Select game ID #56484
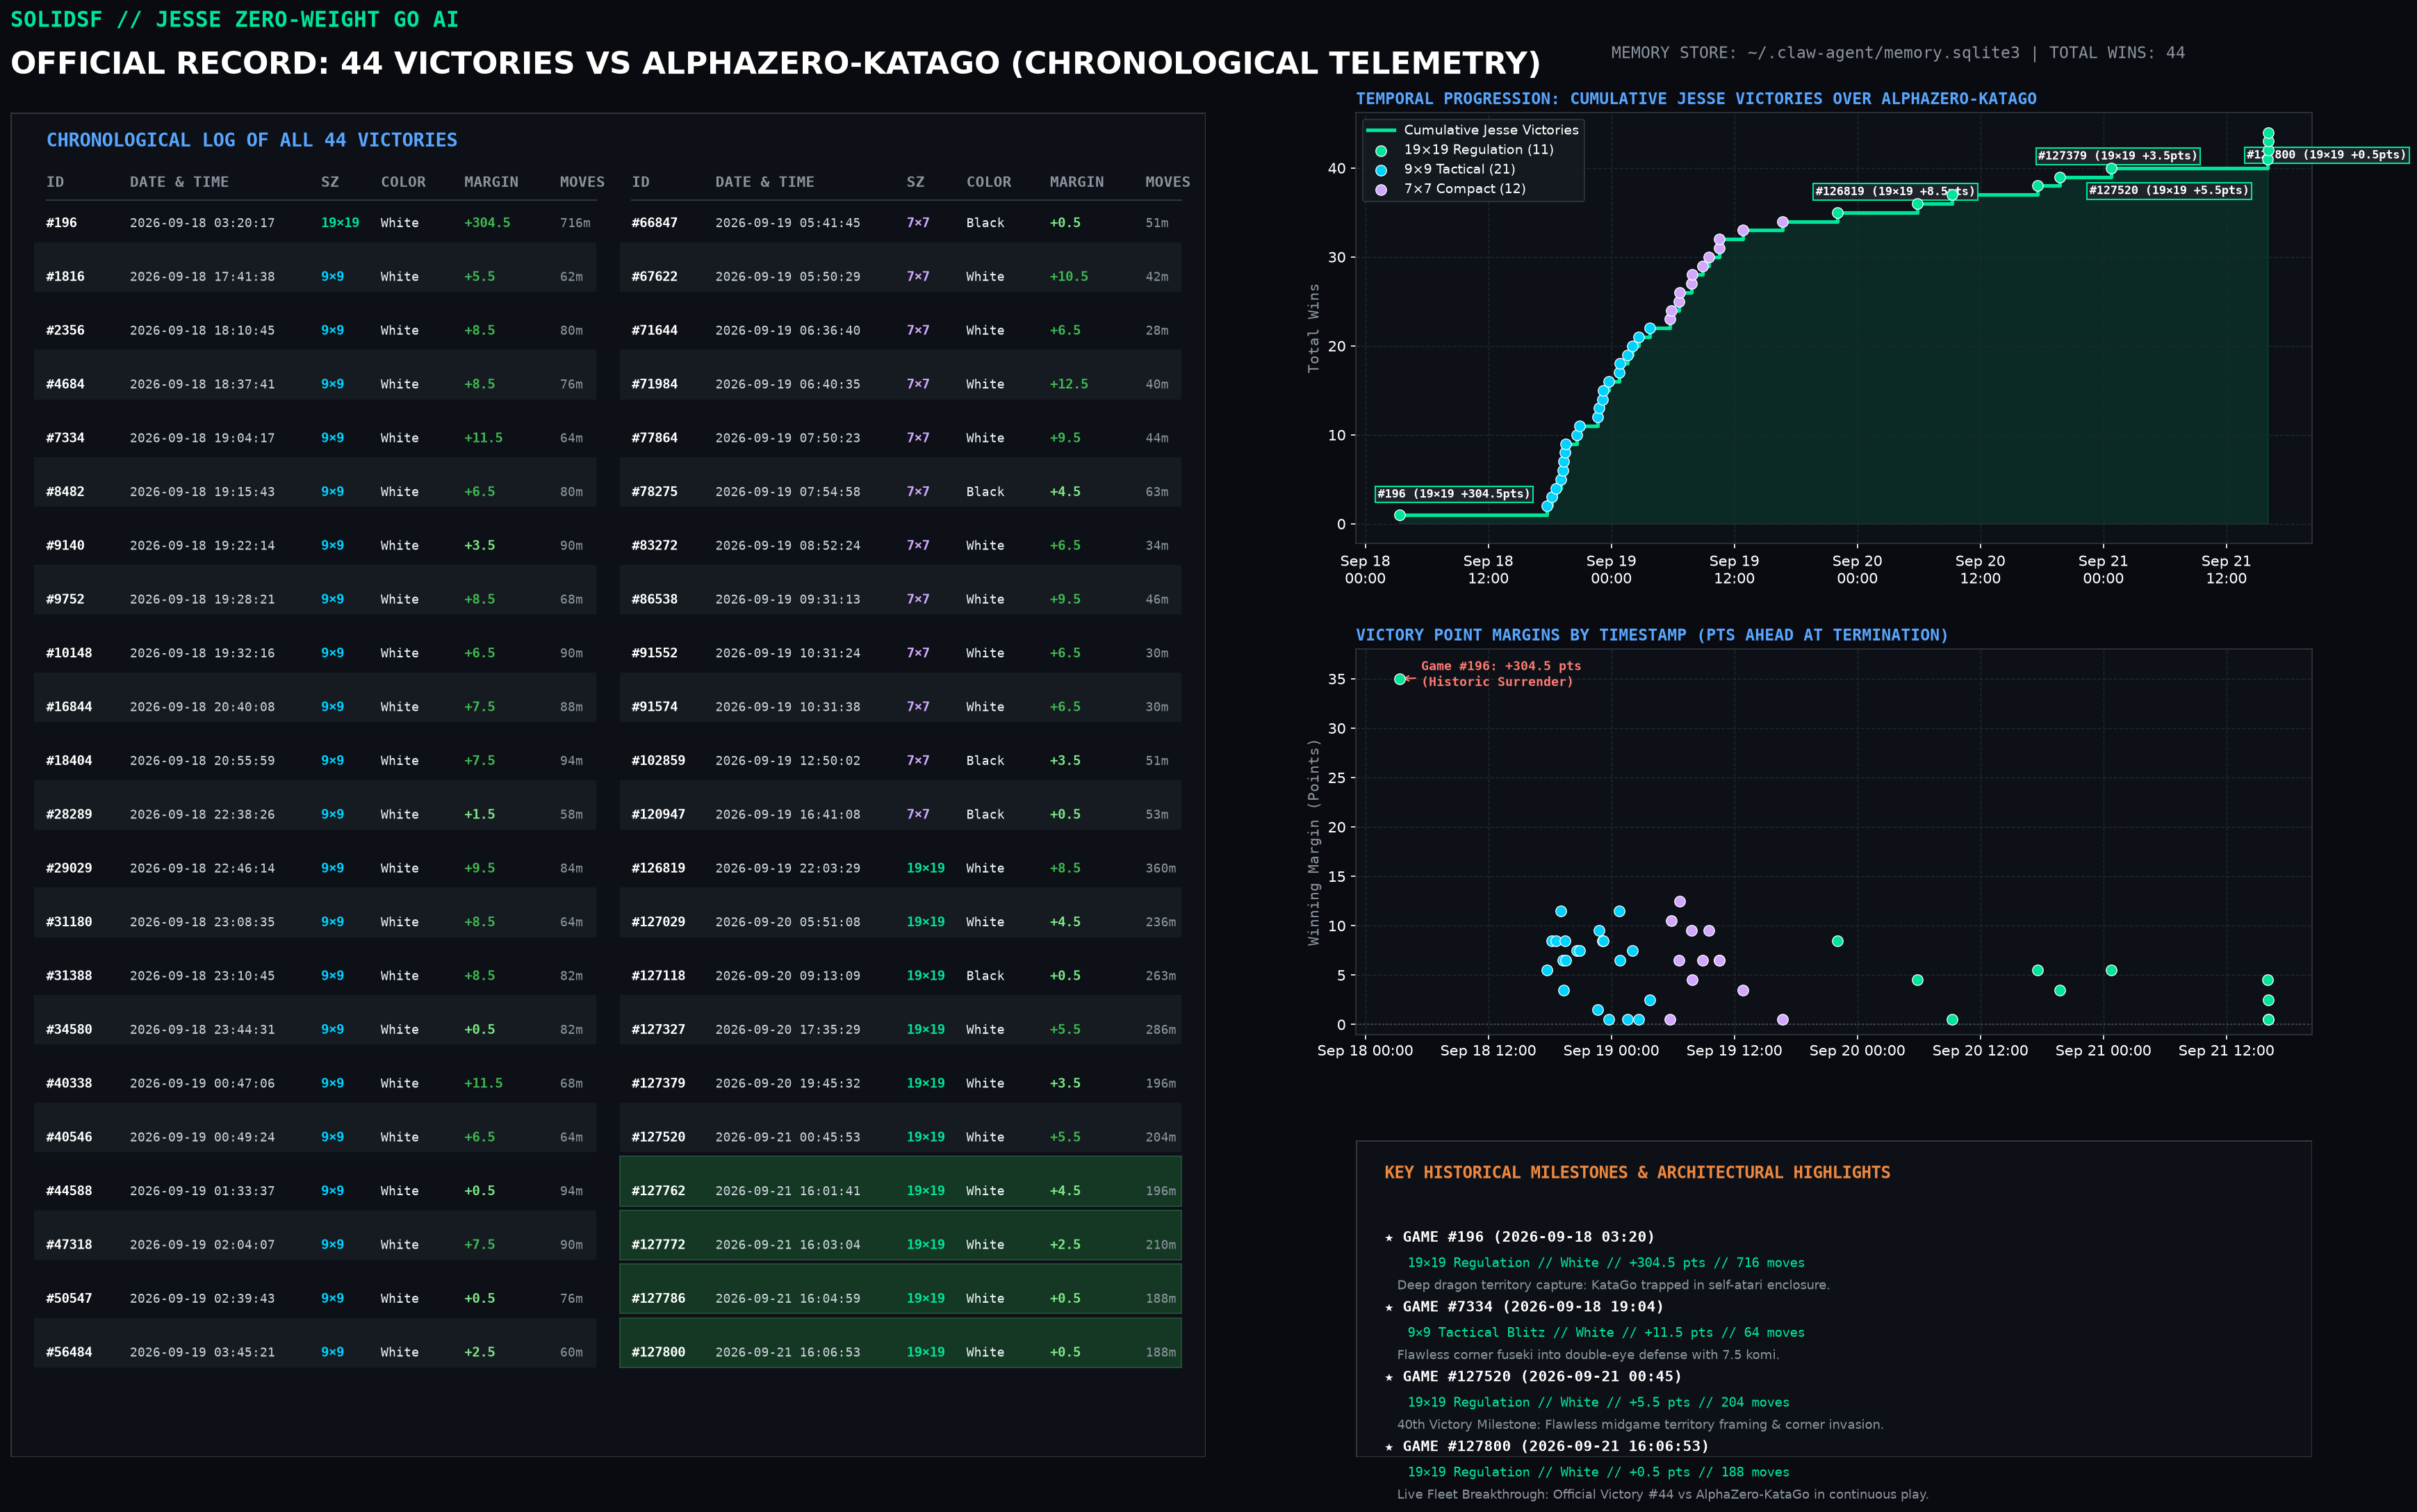Viewport: 2417px width, 1512px height. [x=69, y=1353]
